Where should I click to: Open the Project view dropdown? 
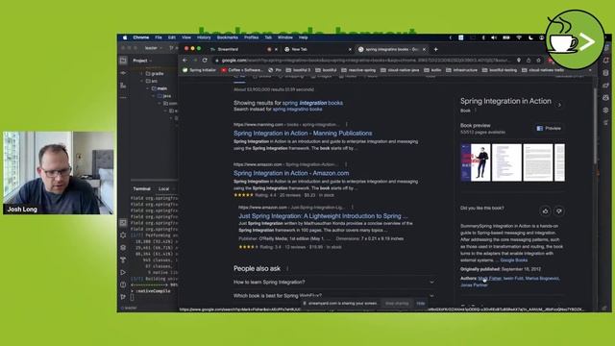142,61
